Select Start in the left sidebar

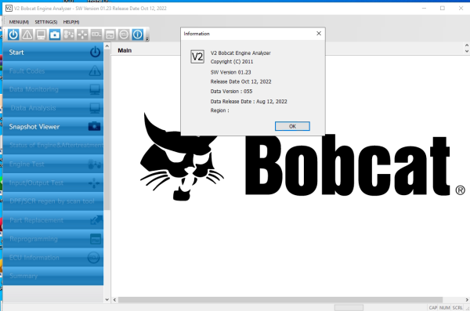pos(53,52)
